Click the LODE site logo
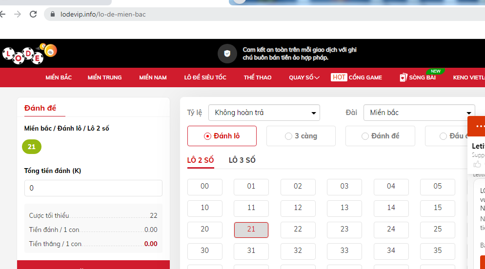Image resolution: width=485 pixels, height=269 pixels. pos(29,53)
